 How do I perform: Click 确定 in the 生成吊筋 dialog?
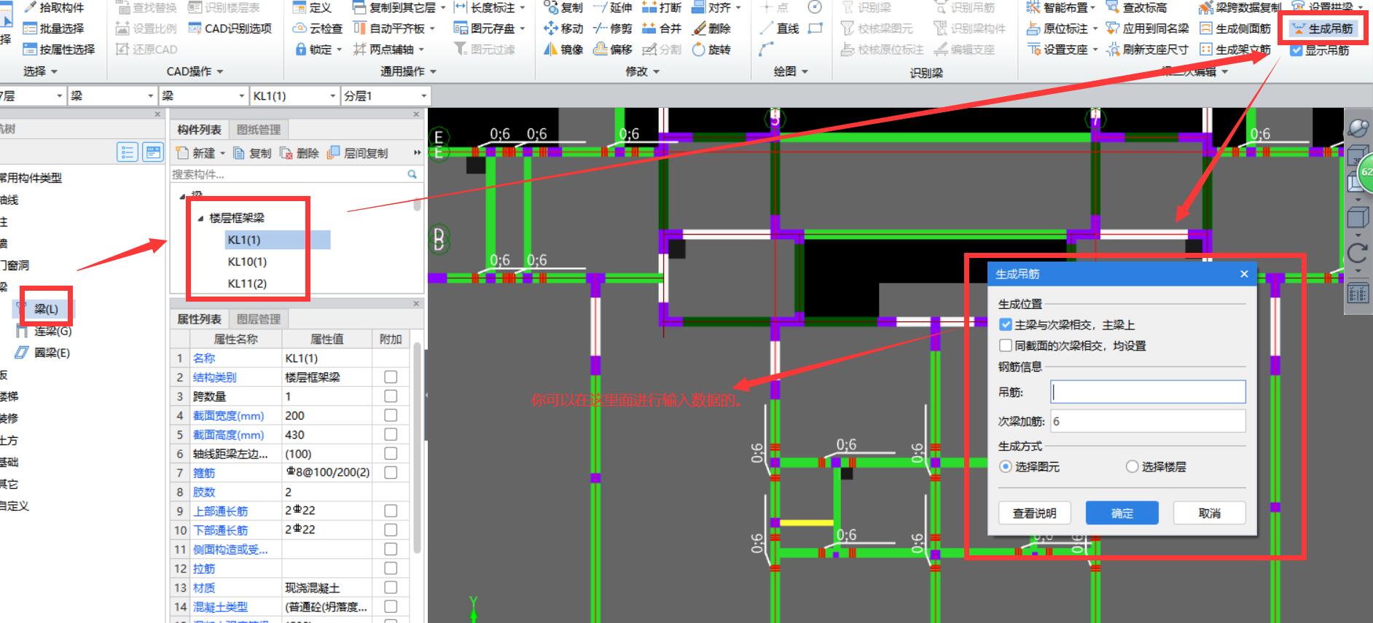click(1122, 513)
